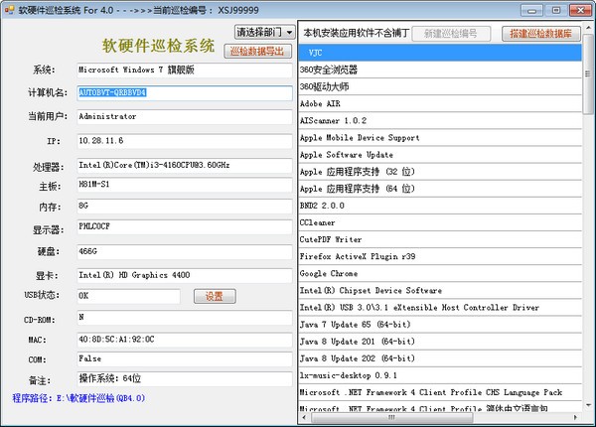Select CutePDF Writer list row

pos(440,239)
